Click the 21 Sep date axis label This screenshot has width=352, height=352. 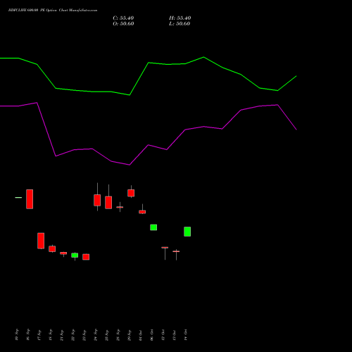point(62,335)
